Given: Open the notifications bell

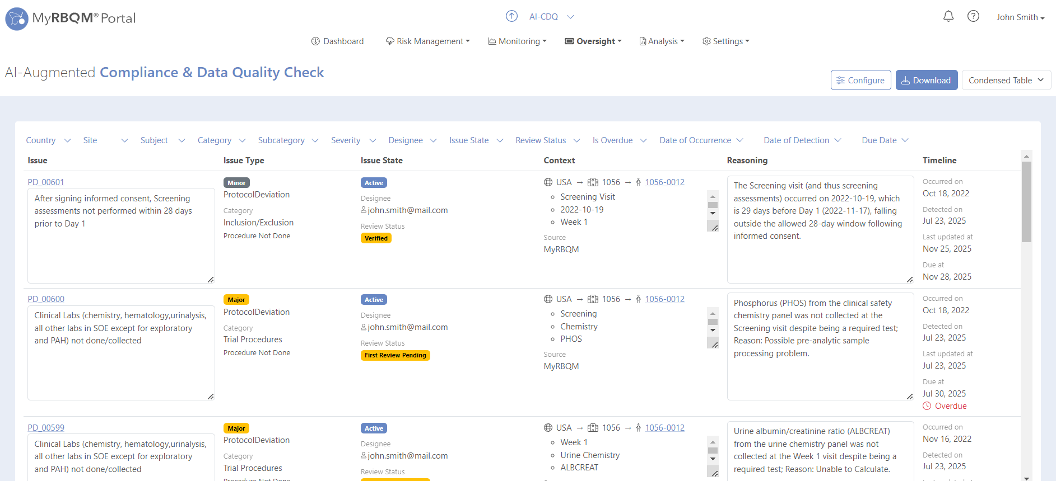Looking at the screenshot, I should coord(948,16).
